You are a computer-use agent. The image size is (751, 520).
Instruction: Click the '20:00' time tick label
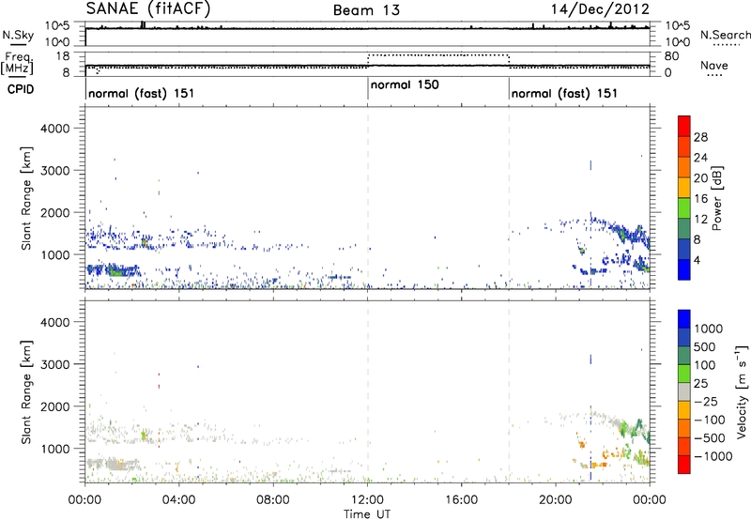(556, 500)
